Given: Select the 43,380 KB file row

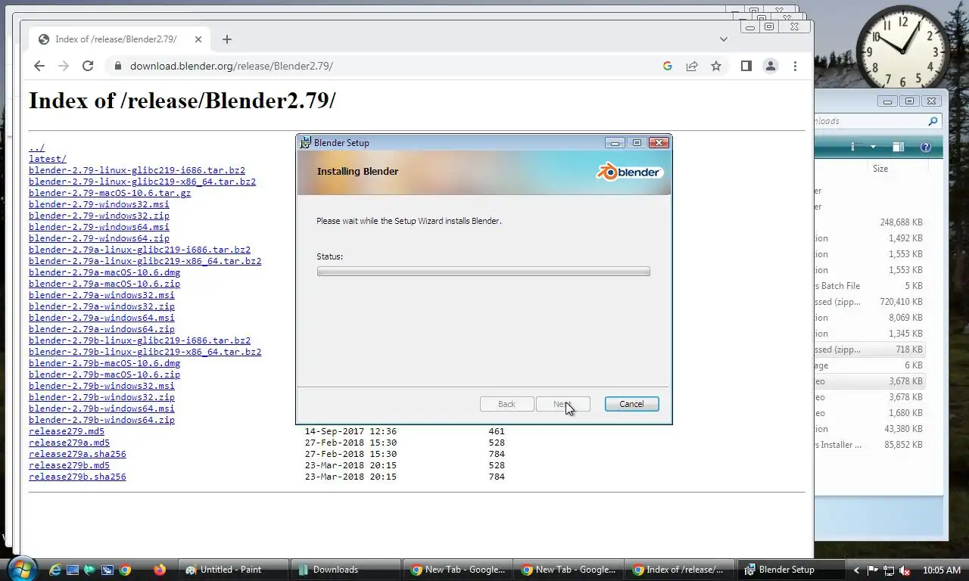Looking at the screenshot, I should point(871,429).
